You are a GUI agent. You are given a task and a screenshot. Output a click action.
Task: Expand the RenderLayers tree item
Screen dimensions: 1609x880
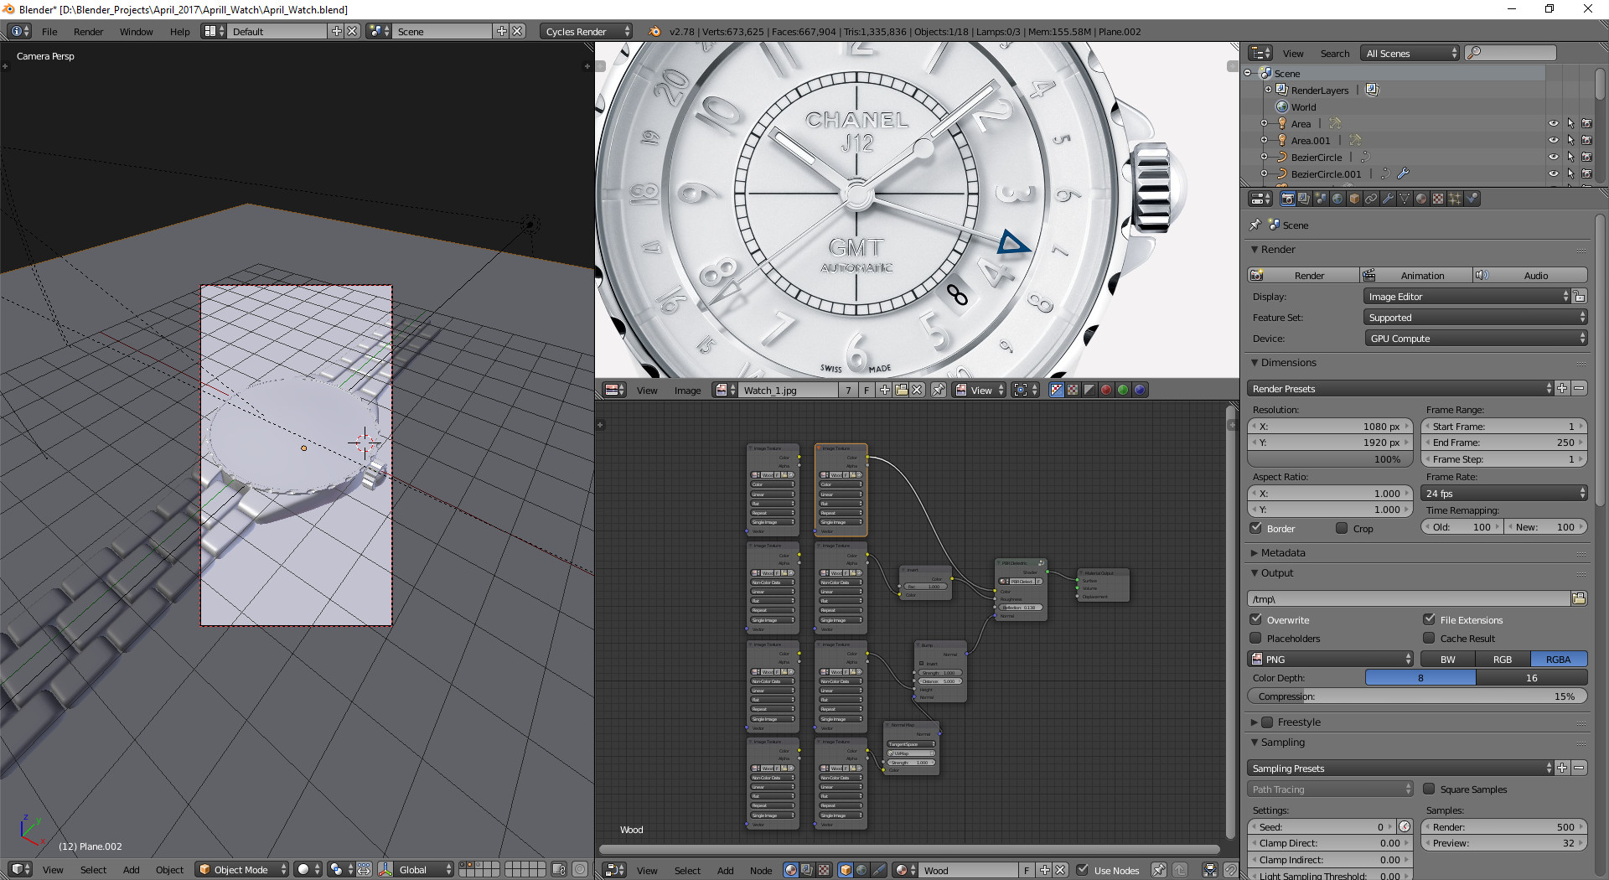point(1268,90)
